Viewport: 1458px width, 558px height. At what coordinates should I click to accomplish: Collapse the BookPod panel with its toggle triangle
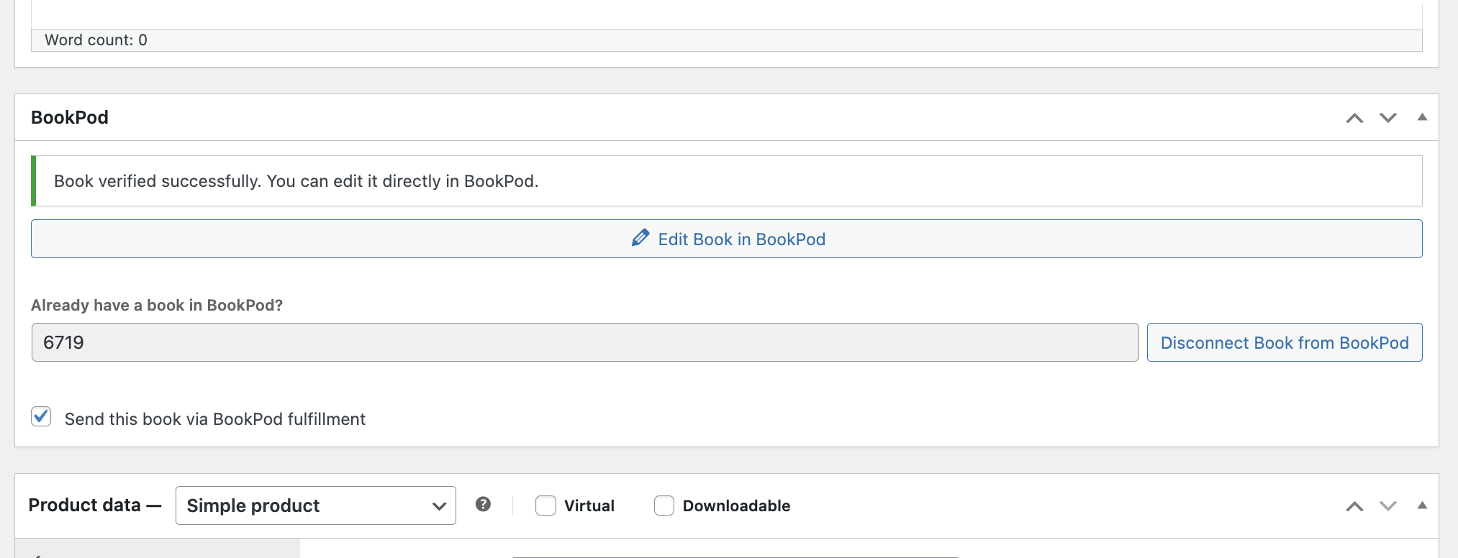click(x=1423, y=116)
